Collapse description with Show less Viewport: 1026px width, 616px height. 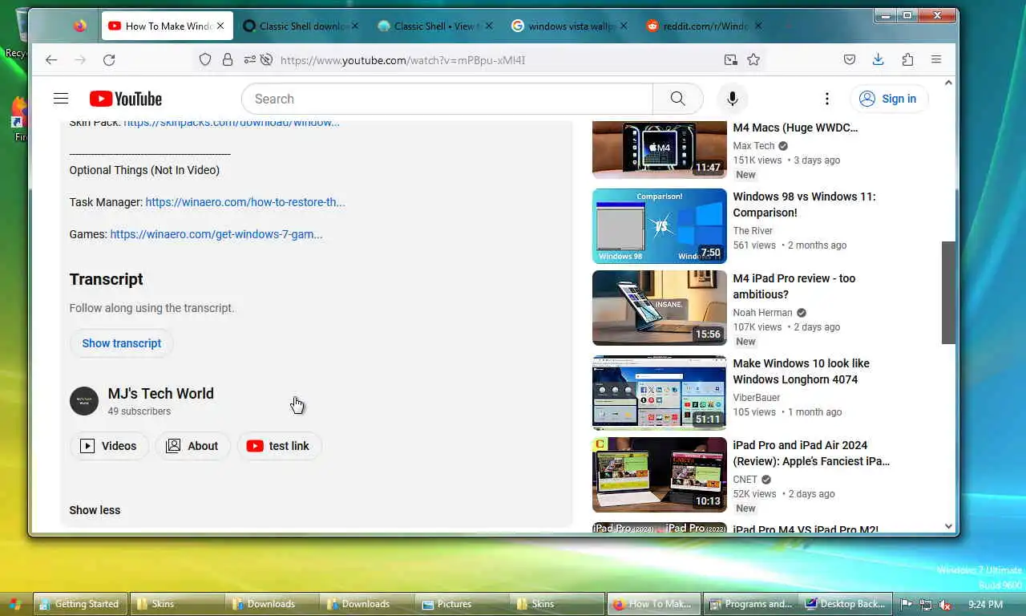pyautogui.click(x=95, y=510)
